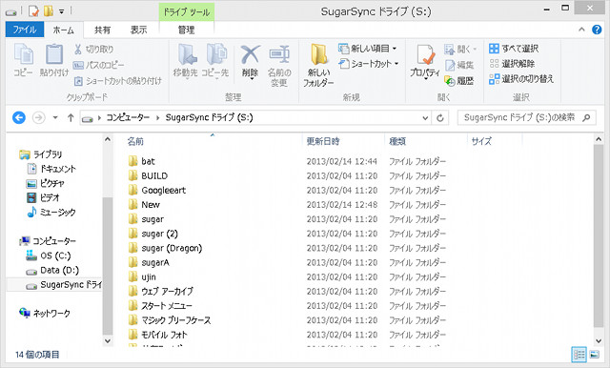Viewport: 610px width, 368px height.
Task: Select the ujin folder
Action: point(142,277)
